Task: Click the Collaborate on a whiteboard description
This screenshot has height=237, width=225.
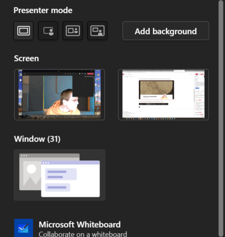Action: click(83, 234)
